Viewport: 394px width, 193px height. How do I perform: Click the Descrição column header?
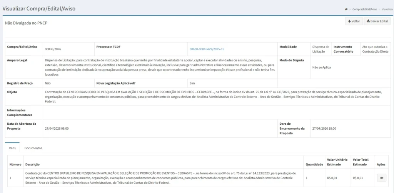pos(32,165)
